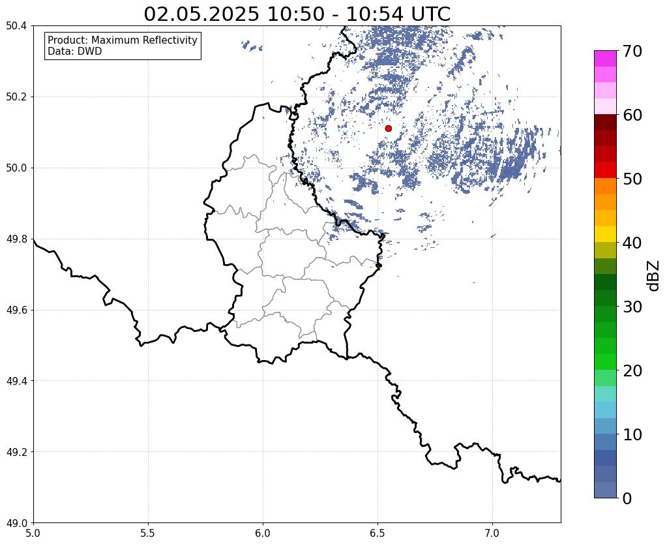Viewport: 667px width, 544px height.
Task: Click the latitude axis label 49.0
Action: 16,523
